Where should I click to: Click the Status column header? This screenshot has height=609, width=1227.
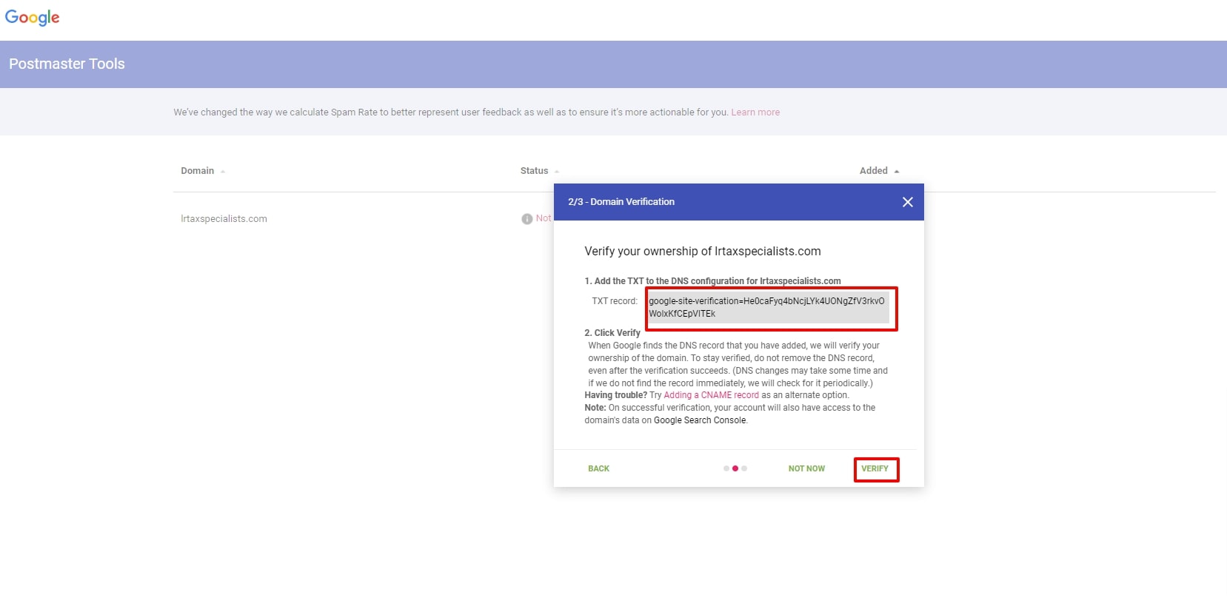tap(534, 171)
